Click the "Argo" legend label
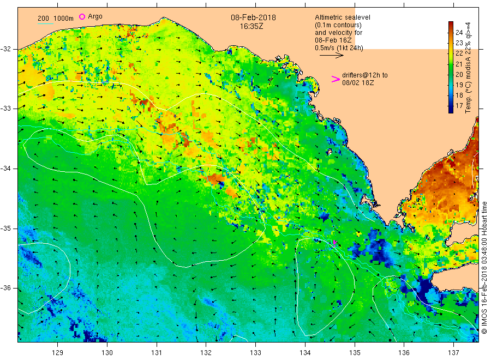 point(95,16)
